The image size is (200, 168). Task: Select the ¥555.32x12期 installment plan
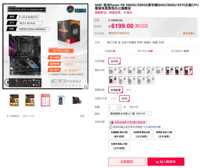click(164, 134)
